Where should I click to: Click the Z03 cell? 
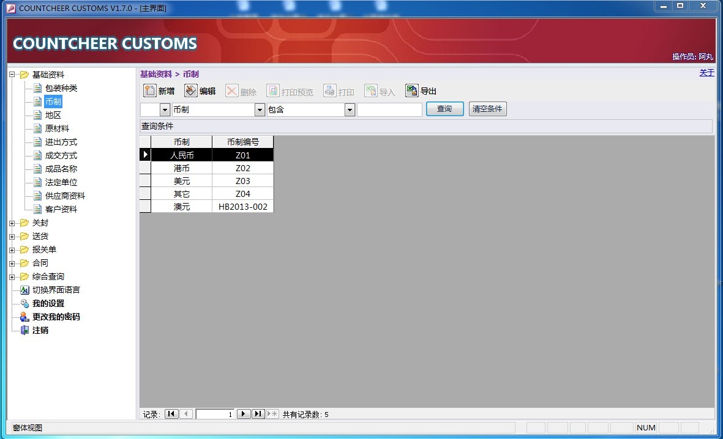243,181
